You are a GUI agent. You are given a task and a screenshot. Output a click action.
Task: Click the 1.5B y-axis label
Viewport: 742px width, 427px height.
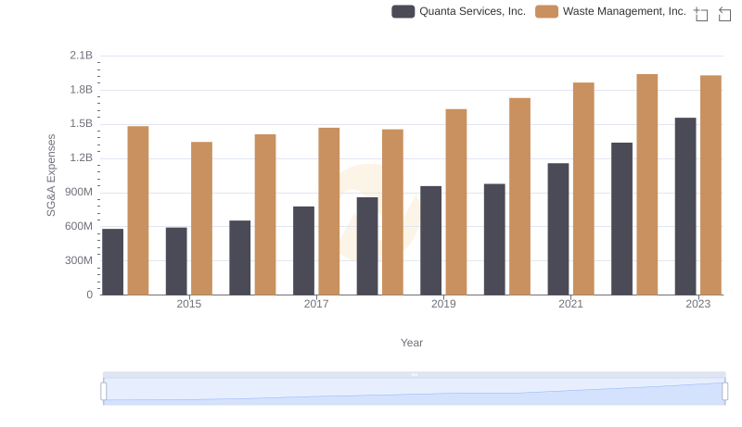82,124
